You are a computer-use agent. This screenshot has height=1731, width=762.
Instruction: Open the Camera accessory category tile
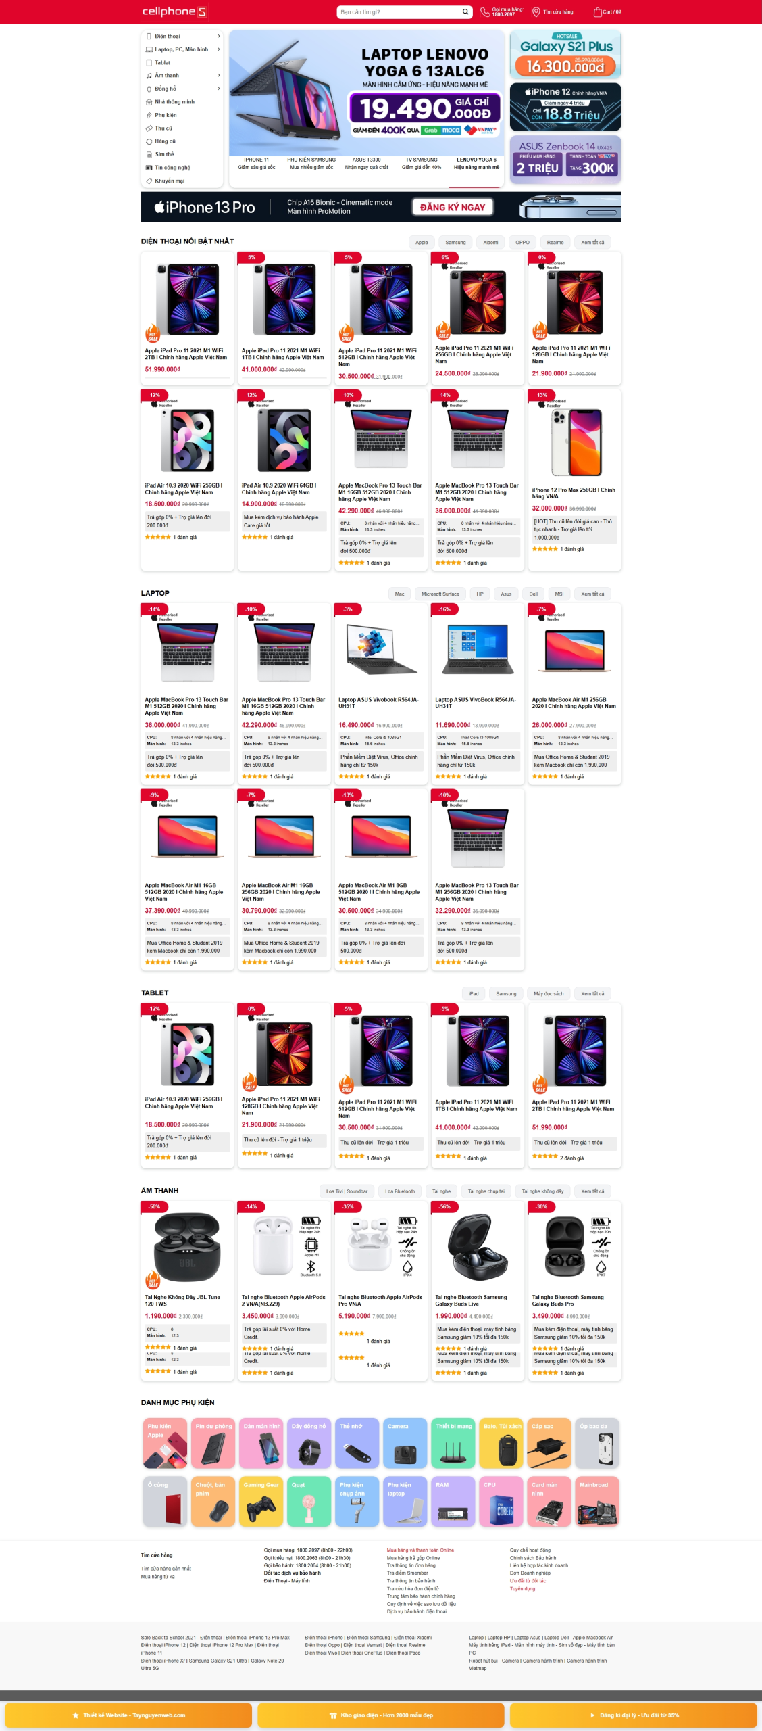tap(405, 1444)
